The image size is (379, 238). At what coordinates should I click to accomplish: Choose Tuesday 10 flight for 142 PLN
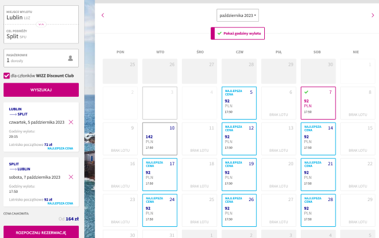coord(159,139)
